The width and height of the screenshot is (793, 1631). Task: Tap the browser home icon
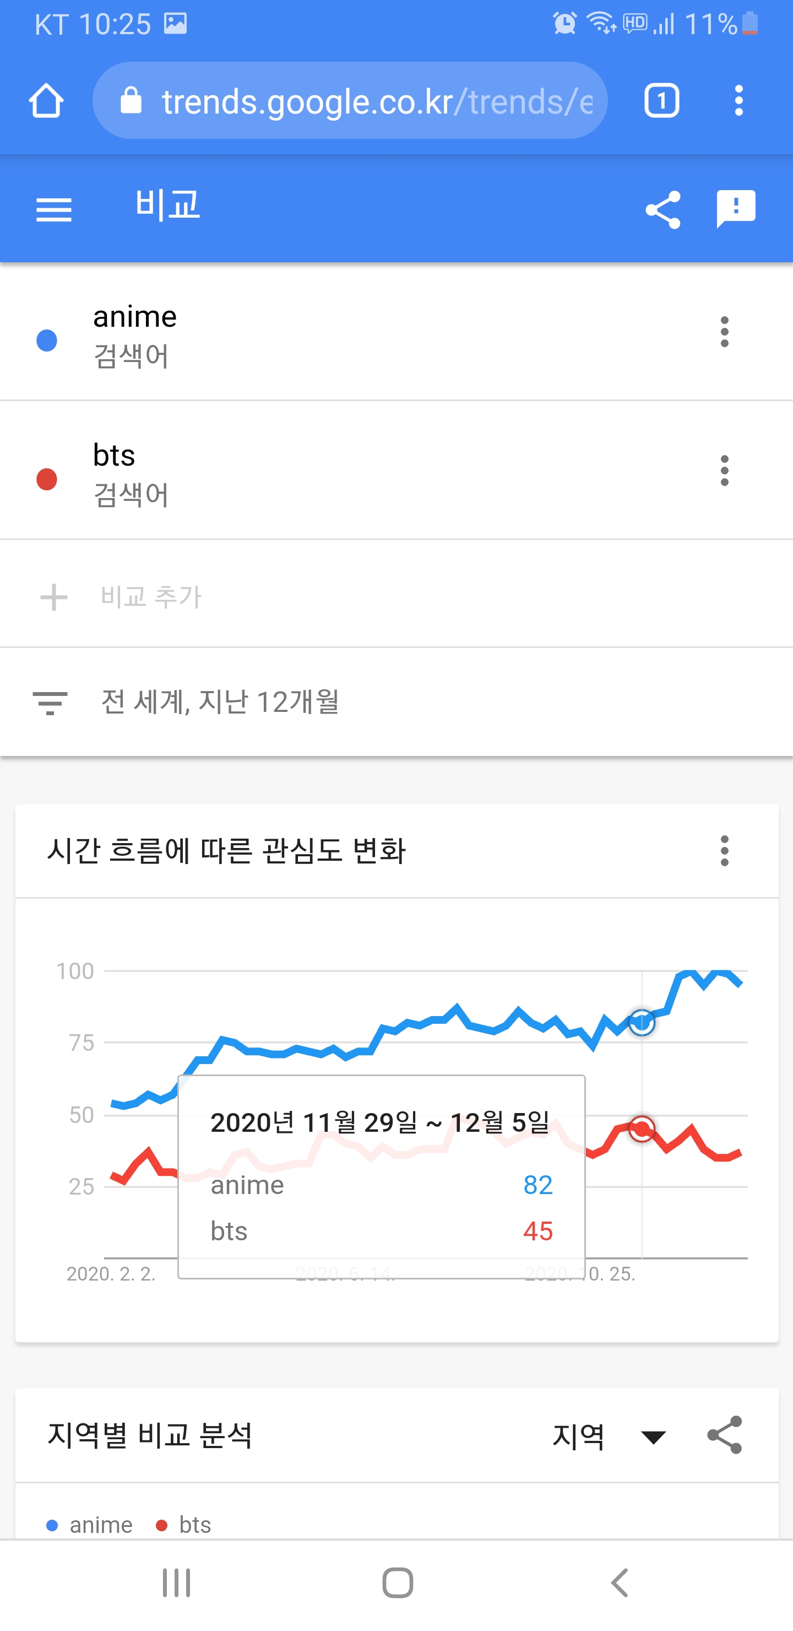[x=46, y=101]
